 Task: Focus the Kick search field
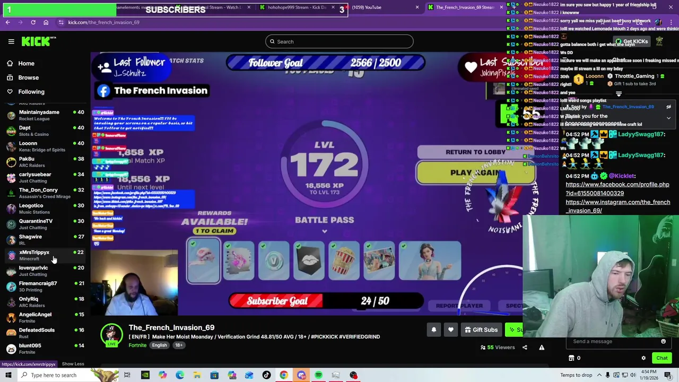[339, 41]
